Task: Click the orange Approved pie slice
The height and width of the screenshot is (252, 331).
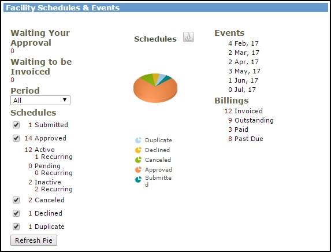Action: (155, 93)
